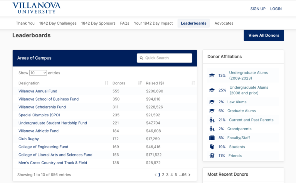296x183 pixels.
Task: Click the Most Recent Donors heading
Action: tap(228, 174)
